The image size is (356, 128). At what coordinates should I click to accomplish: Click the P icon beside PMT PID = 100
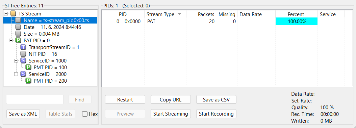pyautogui.click(x=28, y=67)
